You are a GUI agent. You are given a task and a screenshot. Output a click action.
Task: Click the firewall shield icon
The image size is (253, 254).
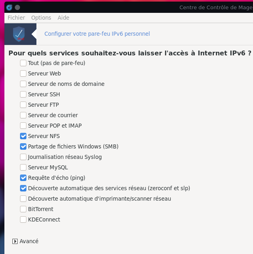point(18,34)
